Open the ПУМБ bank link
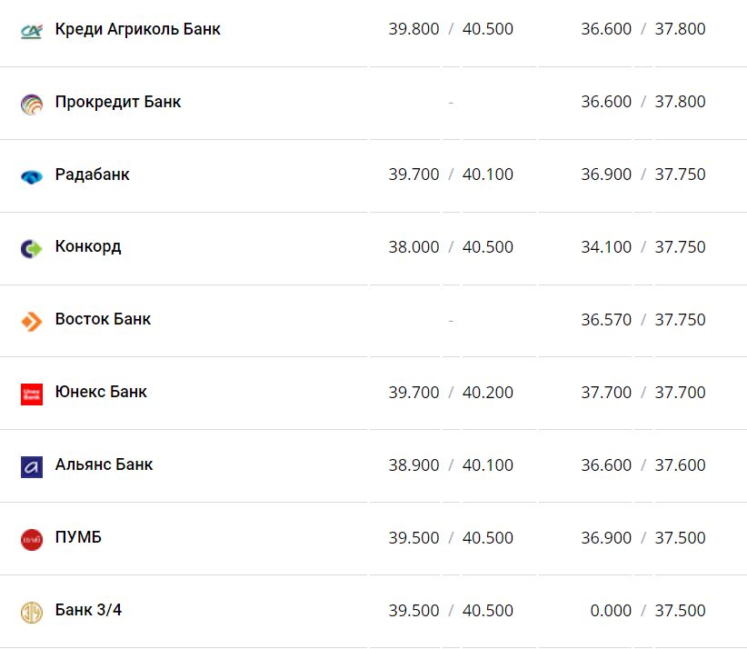Screen dimensions: 747x649 coord(78,537)
